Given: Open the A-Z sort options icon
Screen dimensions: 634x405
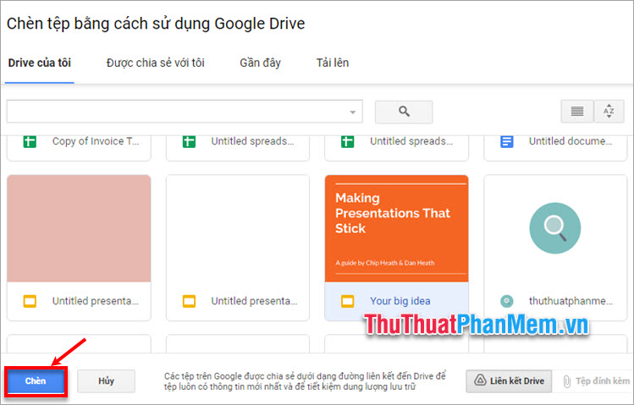Looking at the screenshot, I should (x=609, y=112).
